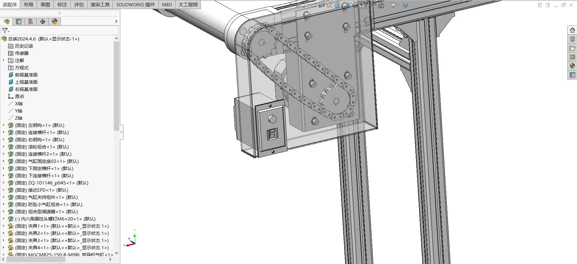Viewport: 577px width, 264px height.
Task: Open Appearances and Scenes task pane tab
Action: (x=572, y=66)
